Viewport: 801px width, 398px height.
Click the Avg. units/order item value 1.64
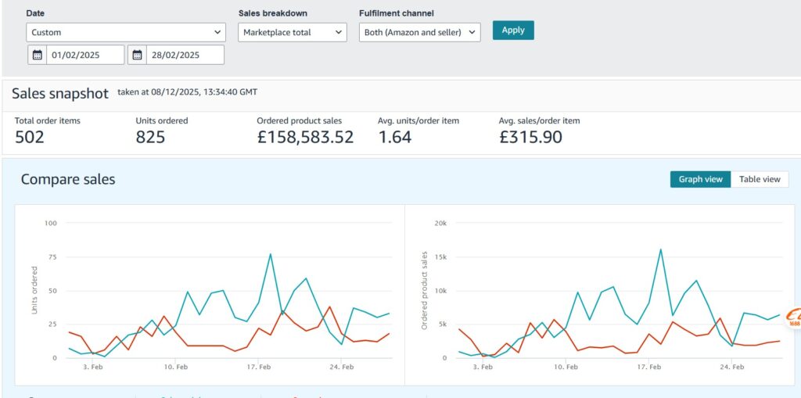(x=395, y=138)
